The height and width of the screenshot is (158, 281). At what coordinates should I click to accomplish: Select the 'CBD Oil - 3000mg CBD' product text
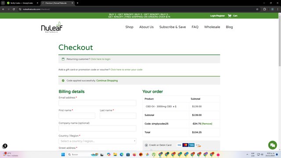(x=159, y=106)
